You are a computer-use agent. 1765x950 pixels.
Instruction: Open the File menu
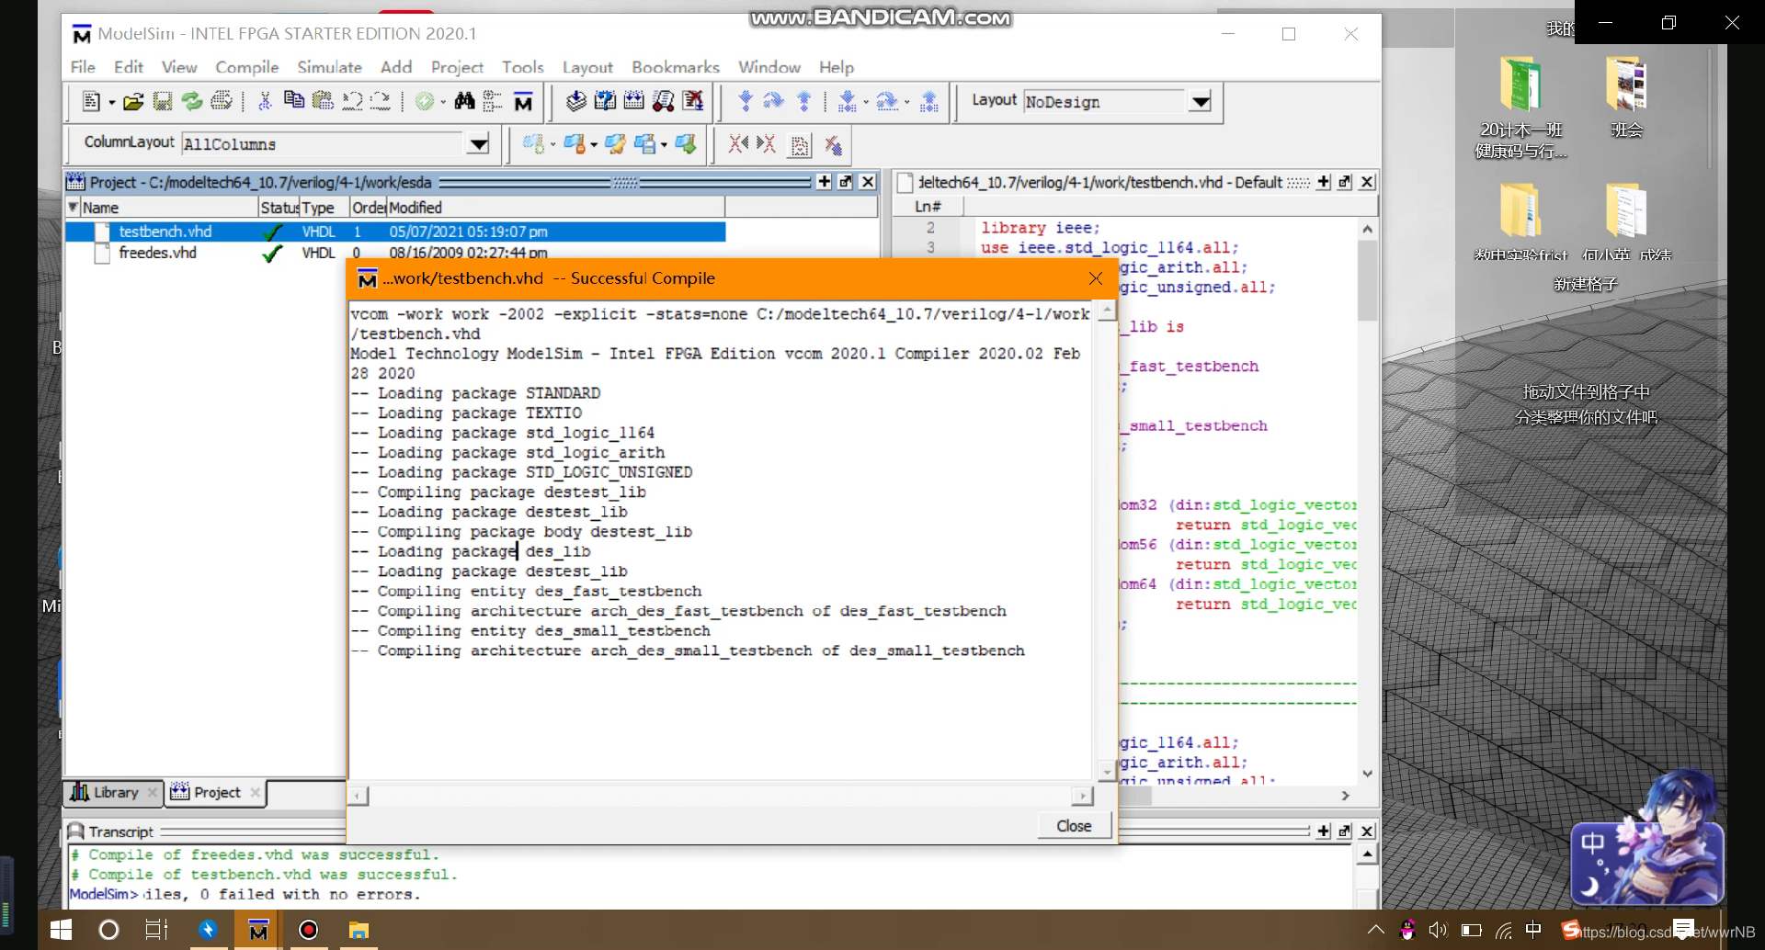83,67
